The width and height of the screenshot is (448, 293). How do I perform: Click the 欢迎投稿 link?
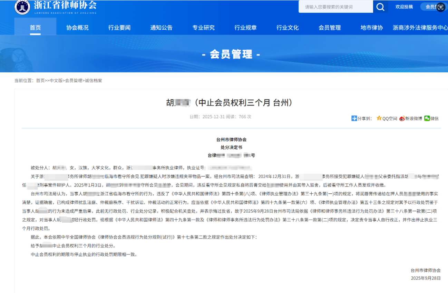point(404,7)
